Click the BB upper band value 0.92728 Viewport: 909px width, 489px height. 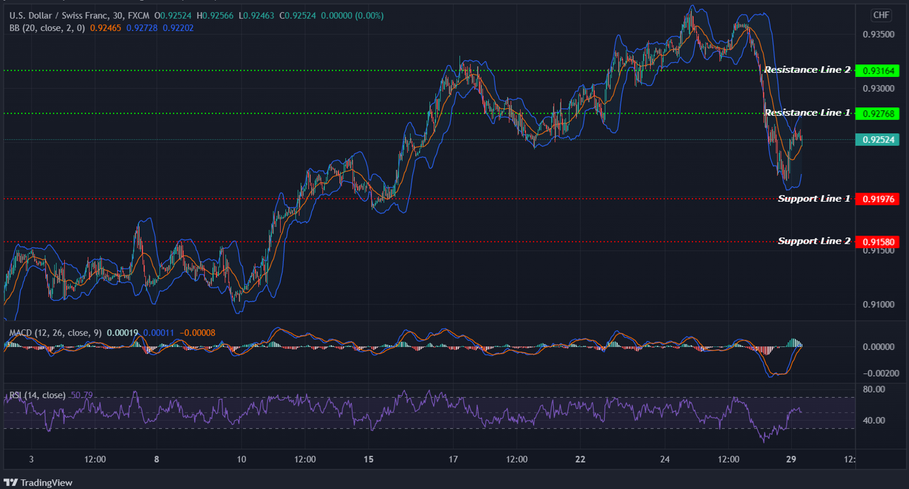coord(142,28)
